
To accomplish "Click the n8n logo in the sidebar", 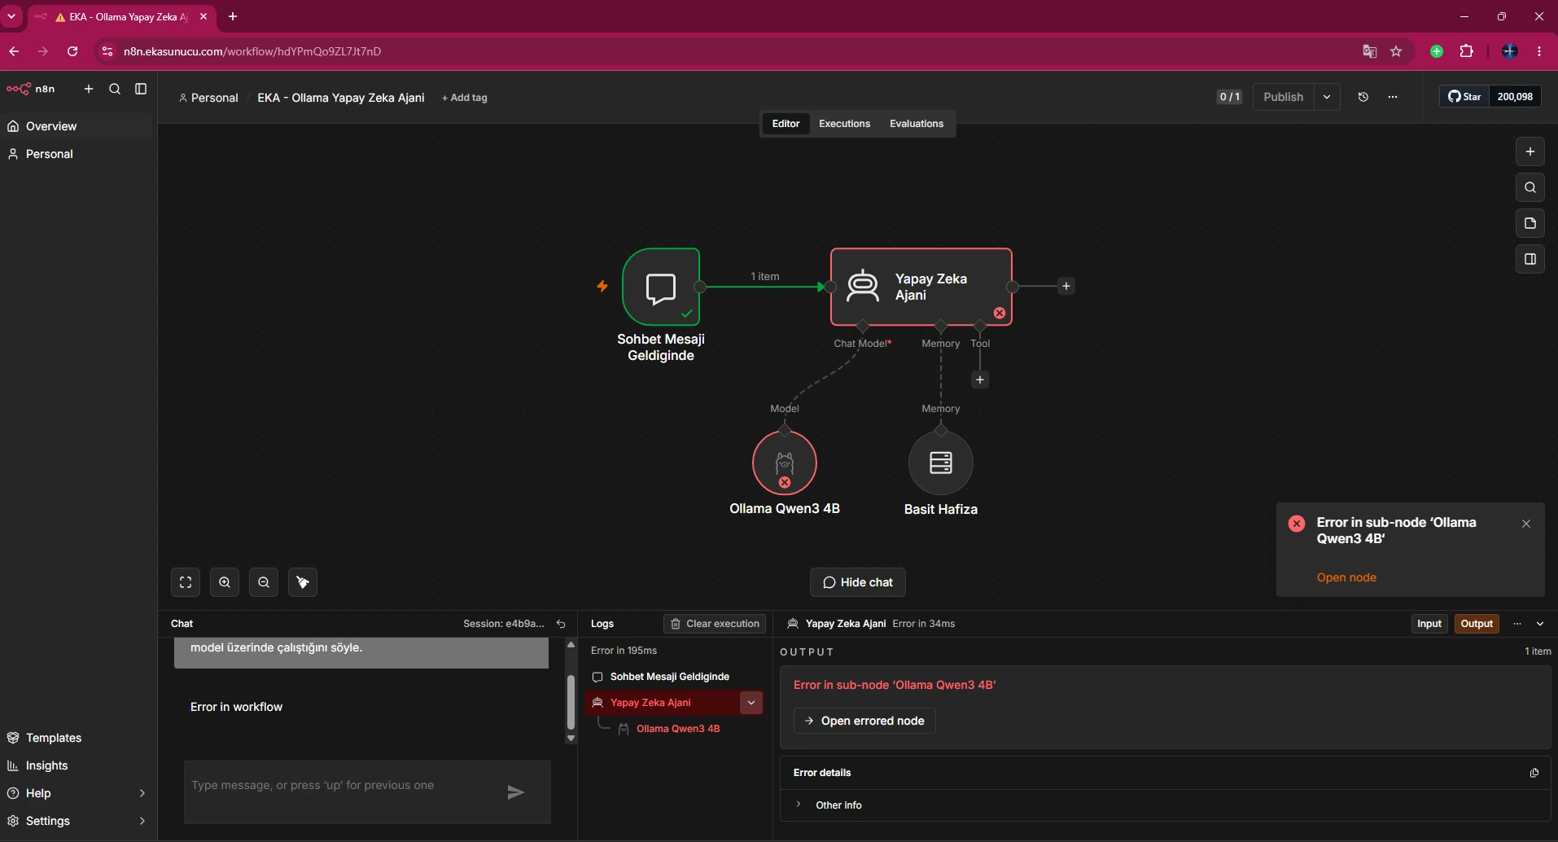I will coord(31,89).
